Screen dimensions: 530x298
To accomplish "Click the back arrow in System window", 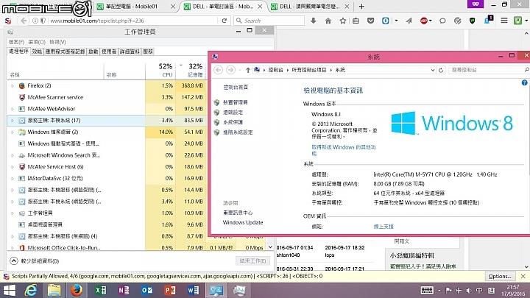I will 219,70.
